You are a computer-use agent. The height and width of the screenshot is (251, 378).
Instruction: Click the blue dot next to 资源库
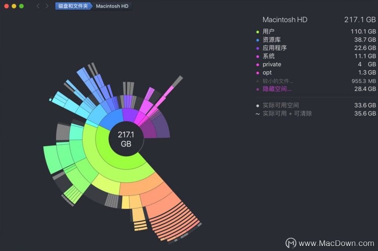point(258,40)
